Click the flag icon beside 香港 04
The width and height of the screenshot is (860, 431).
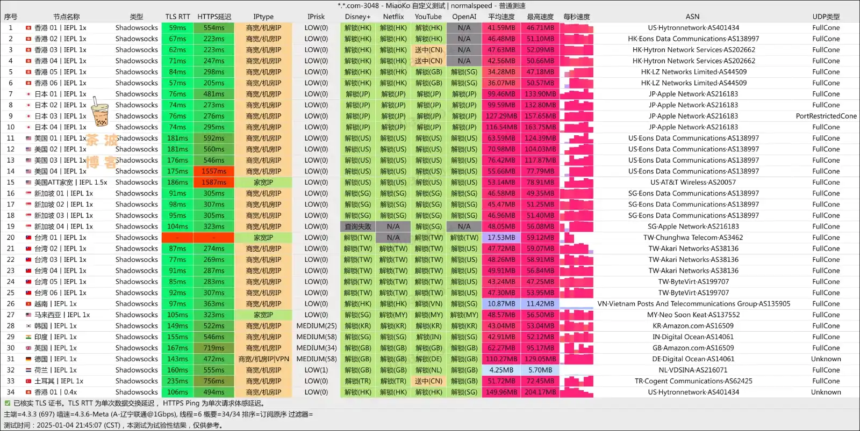point(28,61)
